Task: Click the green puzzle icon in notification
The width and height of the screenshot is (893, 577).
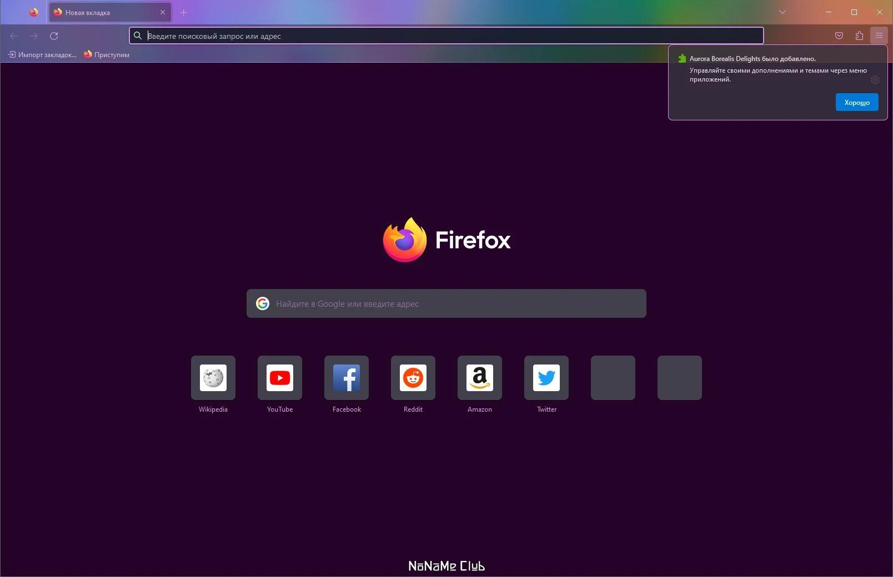Action: pyautogui.click(x=682, y=58)
